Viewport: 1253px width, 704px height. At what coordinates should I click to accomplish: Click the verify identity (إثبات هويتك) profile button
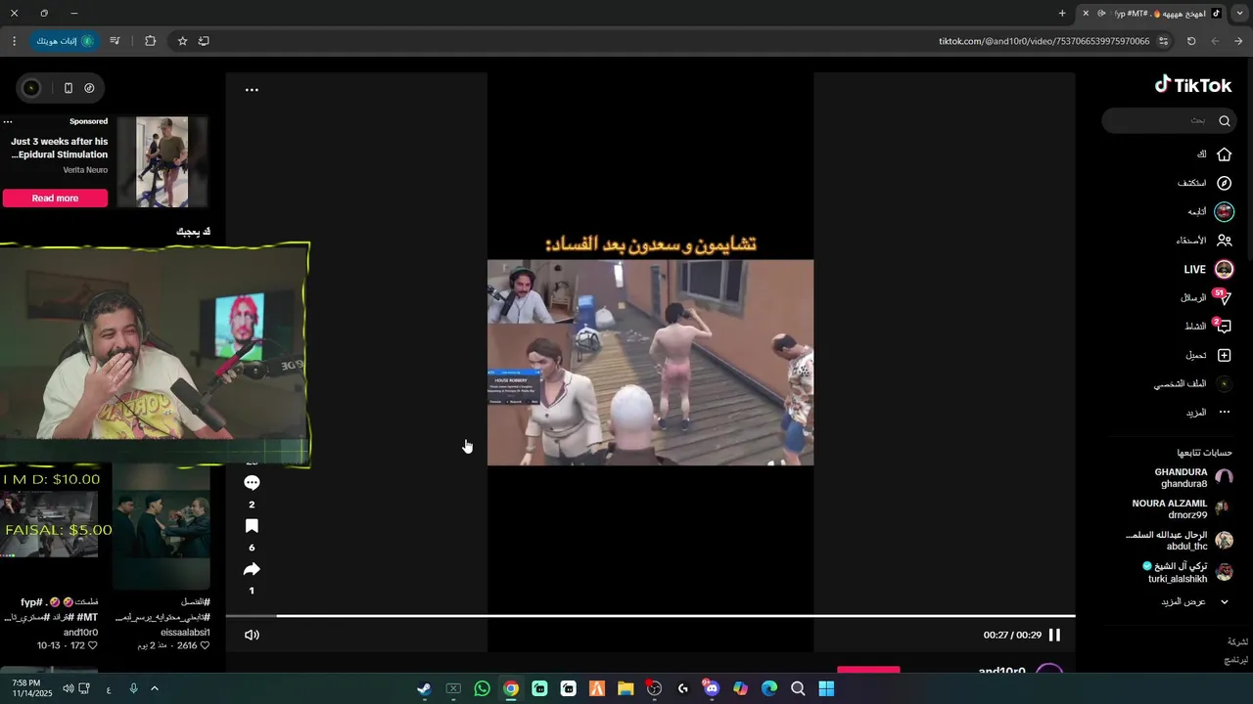coord(65,41)
